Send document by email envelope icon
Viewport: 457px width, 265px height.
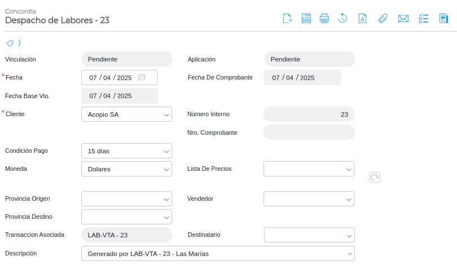click(x=403, y=19)
